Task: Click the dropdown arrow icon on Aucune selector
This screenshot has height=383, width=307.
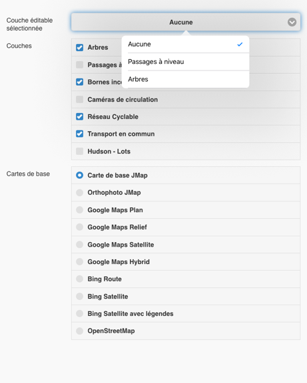Action: pyautogui.click(x=292, y=22)
